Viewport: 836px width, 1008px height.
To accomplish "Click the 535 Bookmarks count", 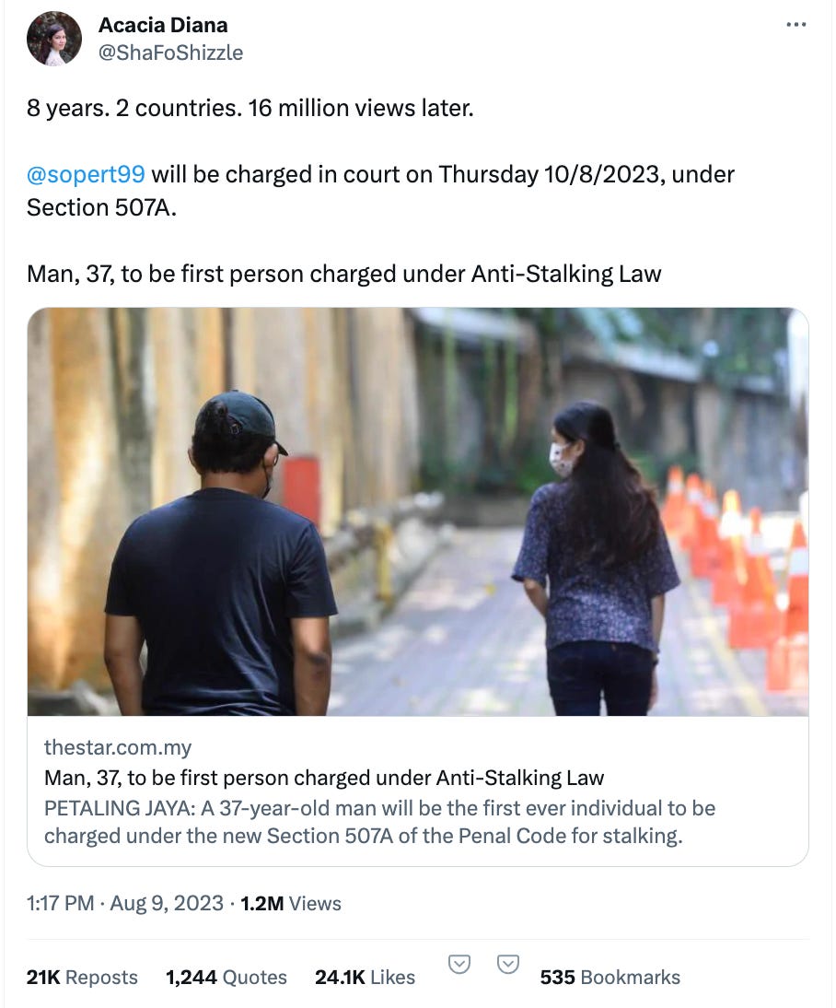I will click(610, 978).
